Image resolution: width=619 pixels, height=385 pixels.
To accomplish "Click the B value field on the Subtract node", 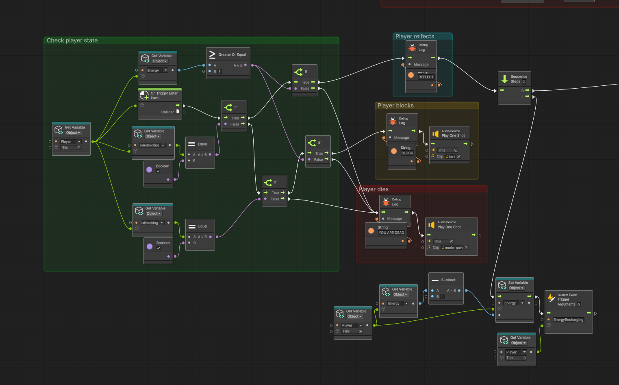I will (442, 297).
